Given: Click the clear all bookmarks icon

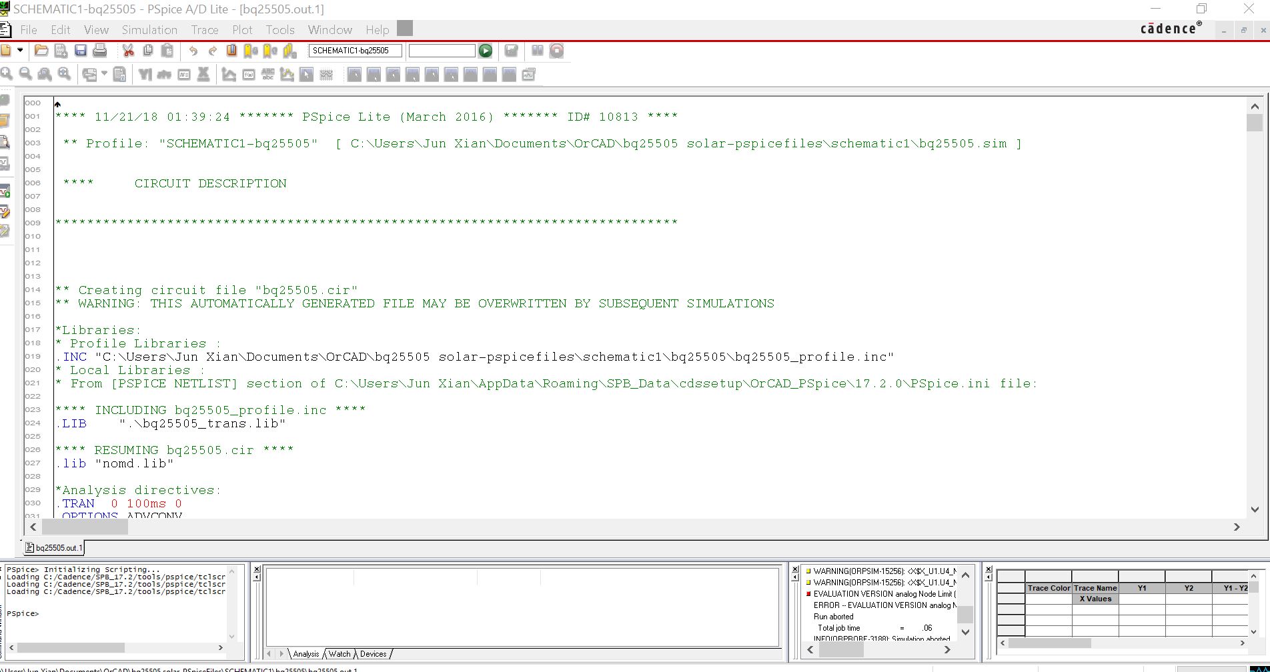Looking at the screenshot, I should (x=289, y=51).
